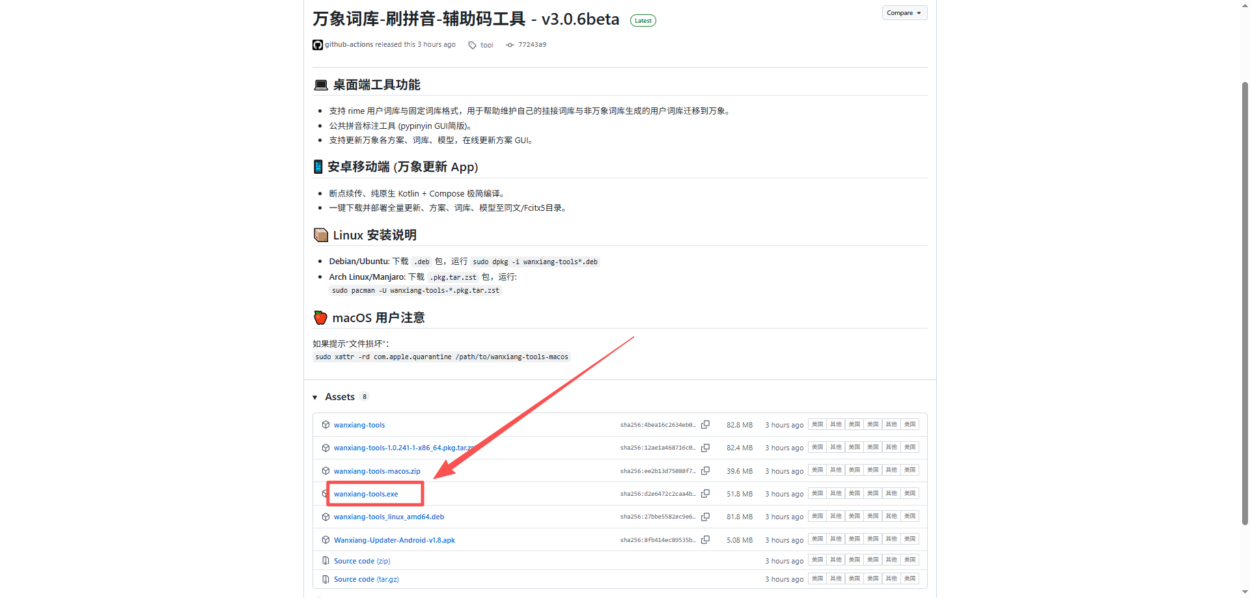Download wanxiang-tools_linux_amd64.deb
1250x598 pixels.
pos(389,517)
